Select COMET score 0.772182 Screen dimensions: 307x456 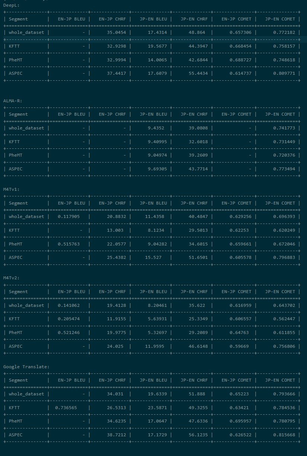[284, 33]
